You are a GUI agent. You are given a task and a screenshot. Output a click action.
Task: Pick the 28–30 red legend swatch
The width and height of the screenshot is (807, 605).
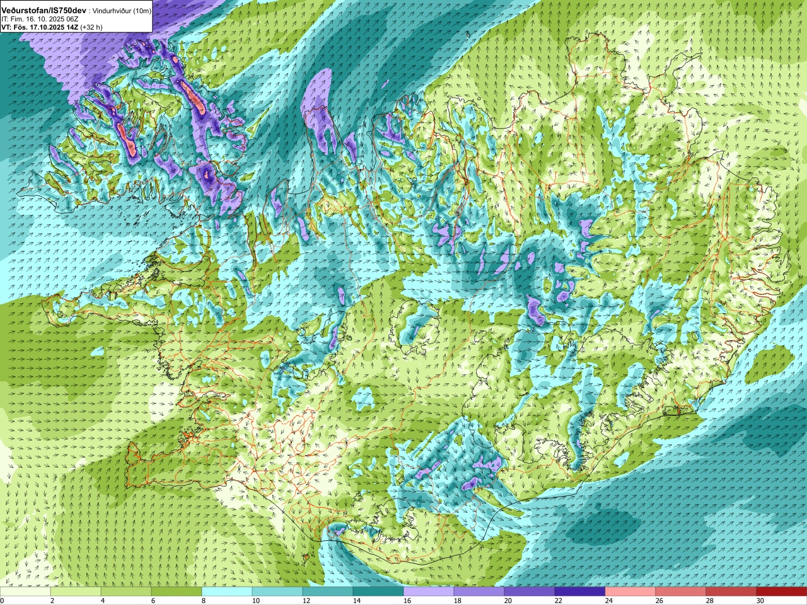point(731,592)
